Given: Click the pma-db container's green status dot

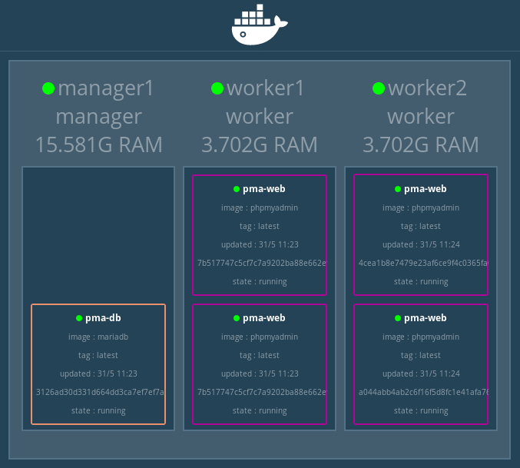Looking at the screenshot, I should coord(79,318).
